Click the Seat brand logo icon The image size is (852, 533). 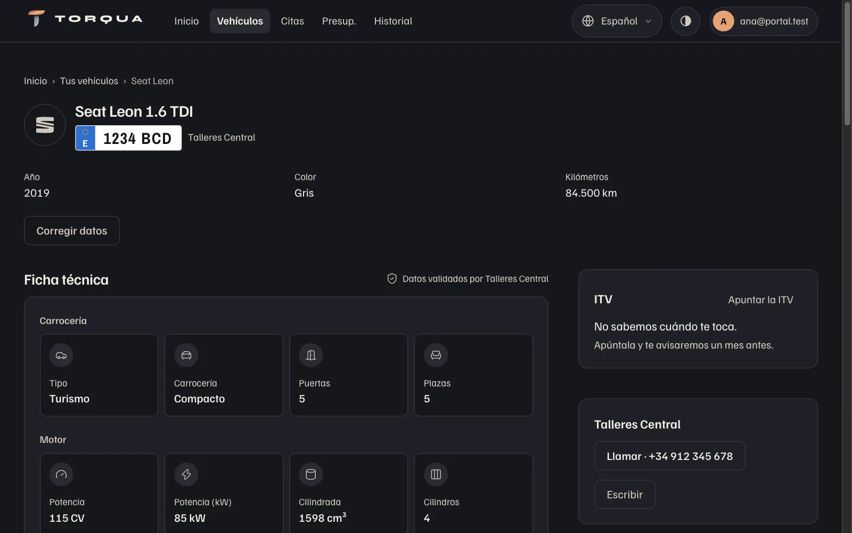tap(45, 125)
